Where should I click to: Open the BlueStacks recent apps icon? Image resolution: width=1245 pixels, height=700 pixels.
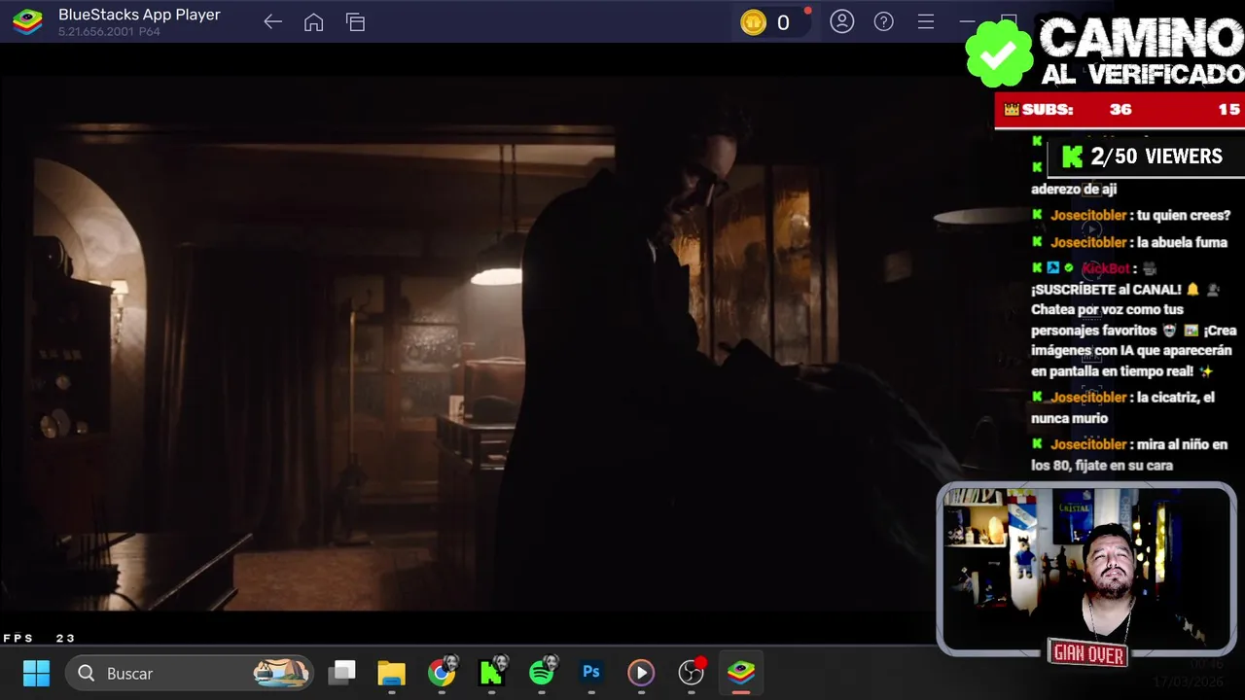point(355,22)
